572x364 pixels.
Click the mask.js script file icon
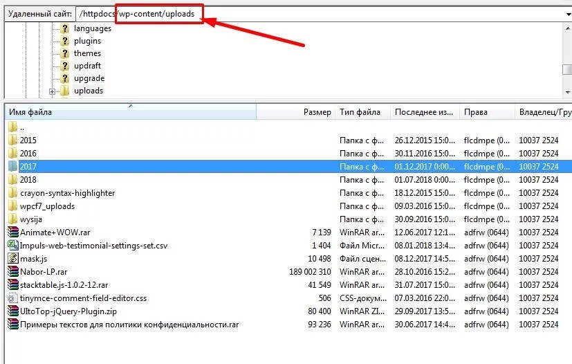click(13, 259)
